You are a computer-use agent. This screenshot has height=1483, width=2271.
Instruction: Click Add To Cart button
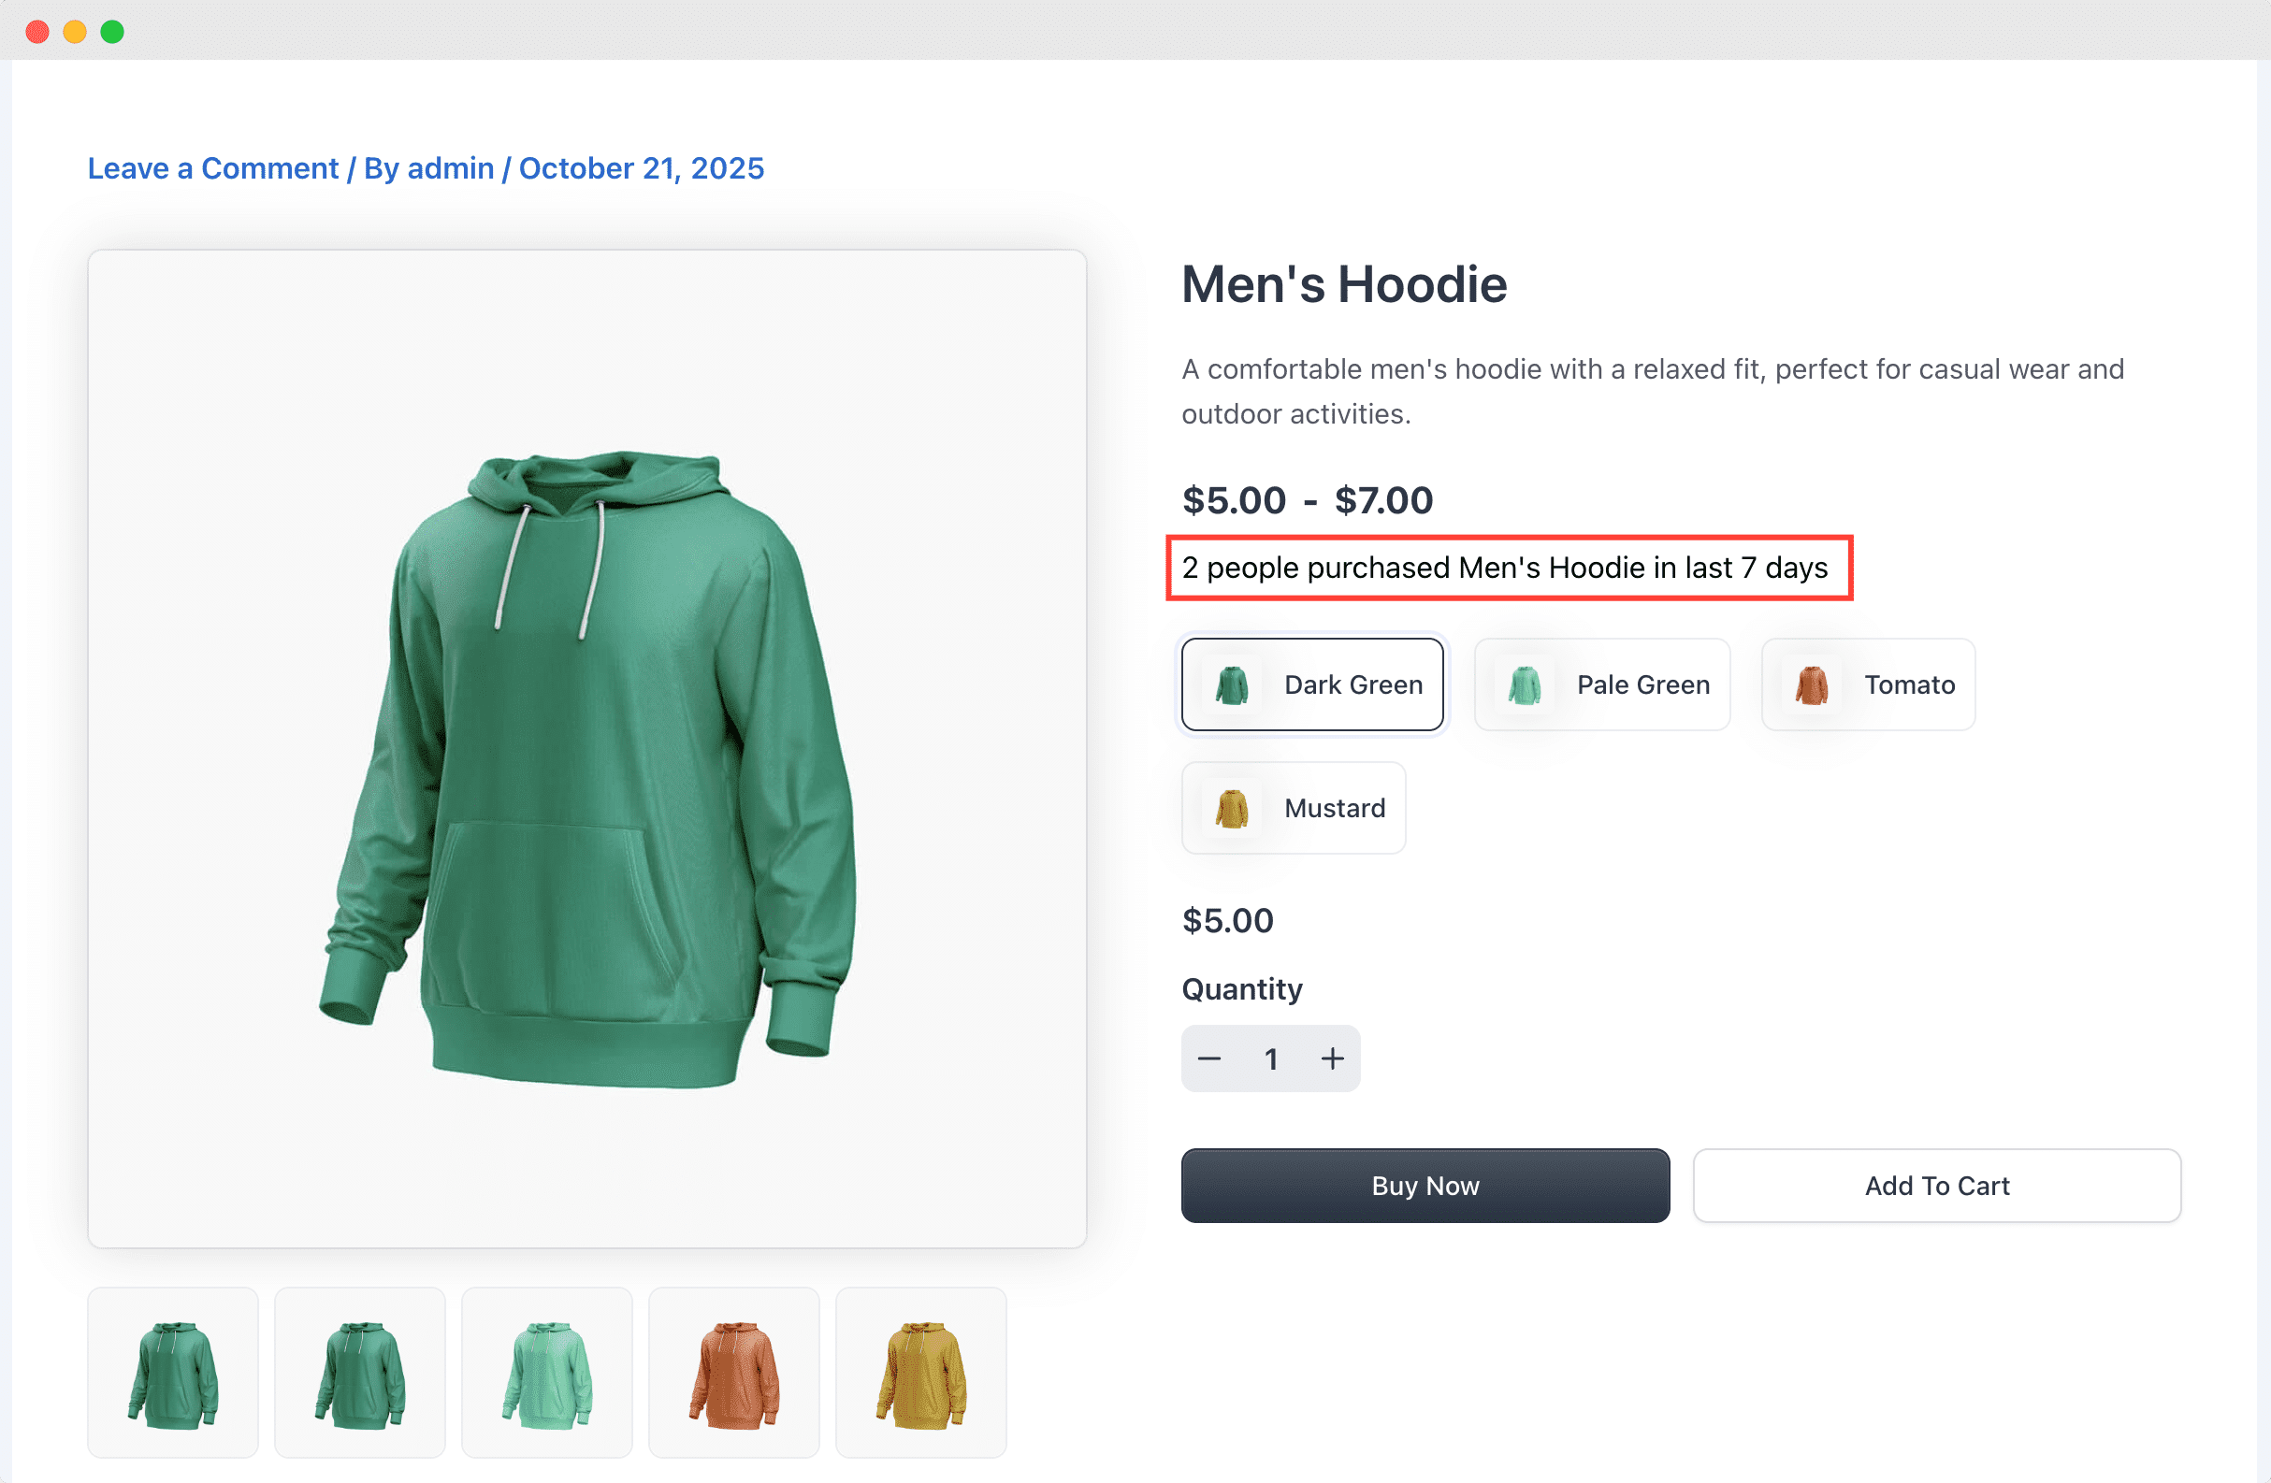pyautogui.click(x=1936, y=1186)
